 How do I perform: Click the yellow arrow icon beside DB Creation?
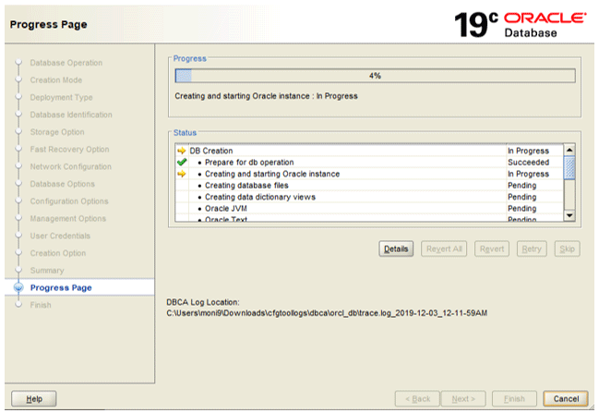[x=182, y=151]
